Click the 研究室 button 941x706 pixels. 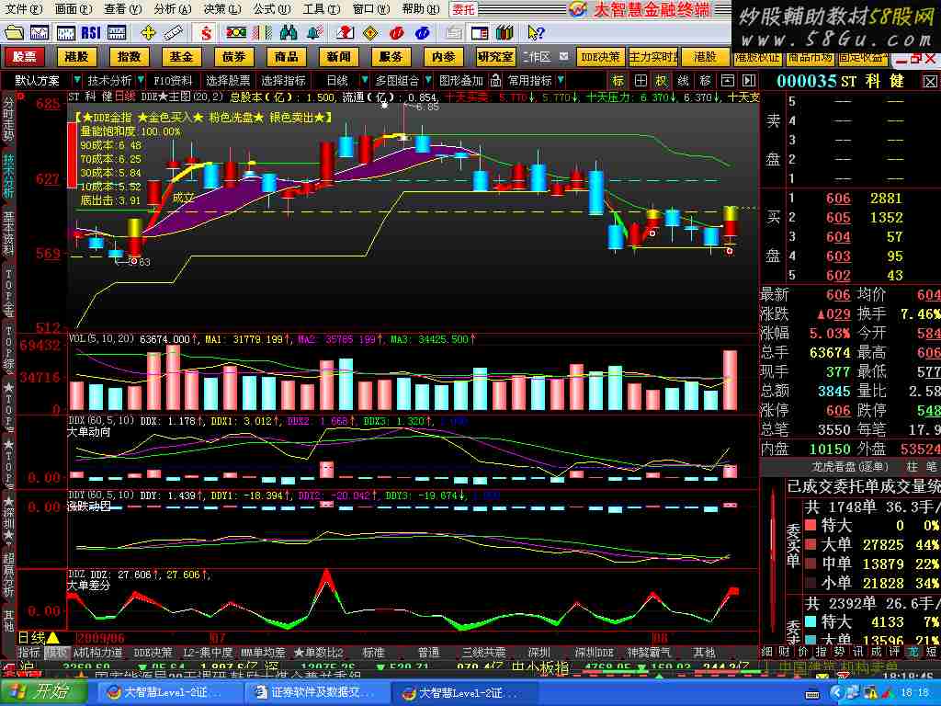[x=495, y=56]
